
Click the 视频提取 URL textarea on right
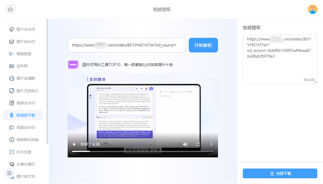tap(280, 59)
